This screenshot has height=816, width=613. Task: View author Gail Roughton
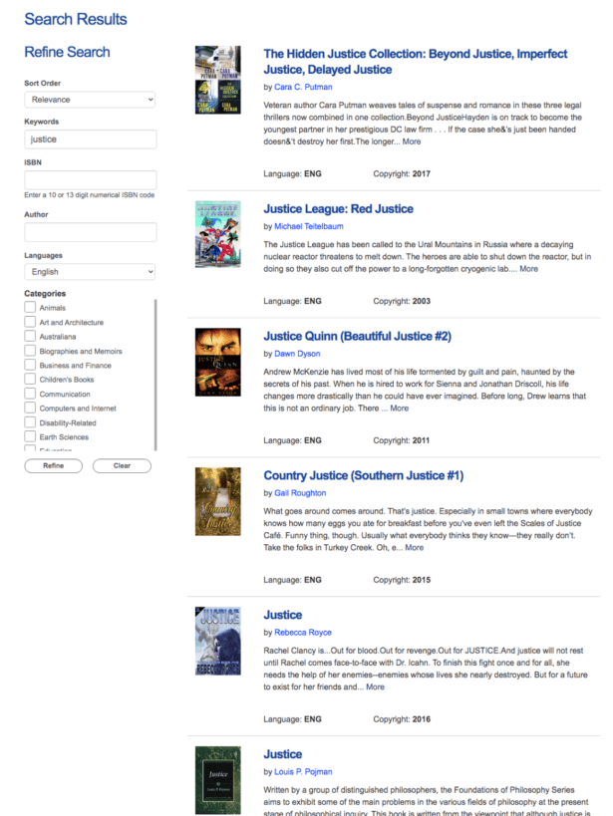point(300,493)
